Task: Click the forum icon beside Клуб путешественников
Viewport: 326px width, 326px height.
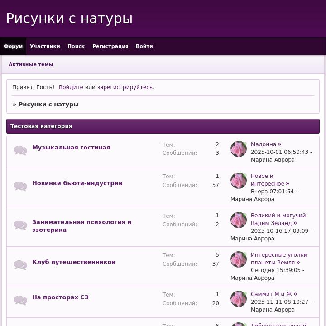Action: click(x=20, y=264)
